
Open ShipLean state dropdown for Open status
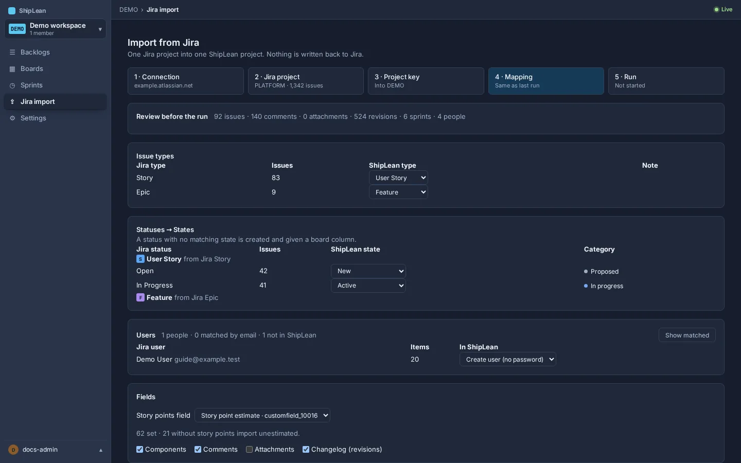point(368,271)
